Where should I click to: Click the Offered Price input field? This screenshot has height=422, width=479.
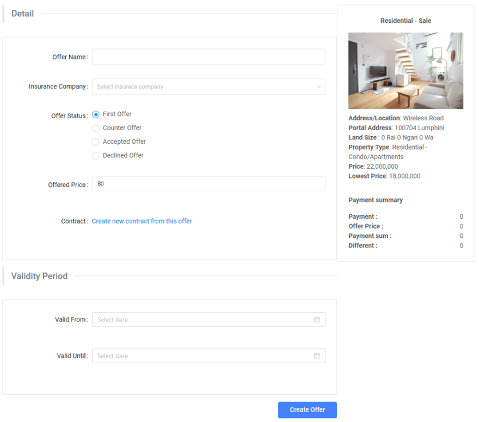point(208,184)
